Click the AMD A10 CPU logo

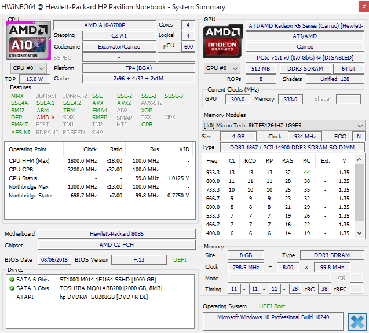click(x=28, y=41)
